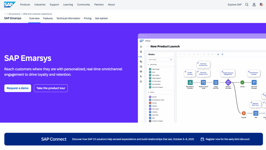
Task: Expand the breadcrumb chevron before All products
Action: 5,14
